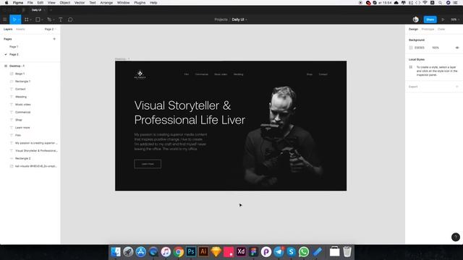The height and width of the screenshot is (260, 463).
Task: Open the Plugins menu
Action: (140, 3)
